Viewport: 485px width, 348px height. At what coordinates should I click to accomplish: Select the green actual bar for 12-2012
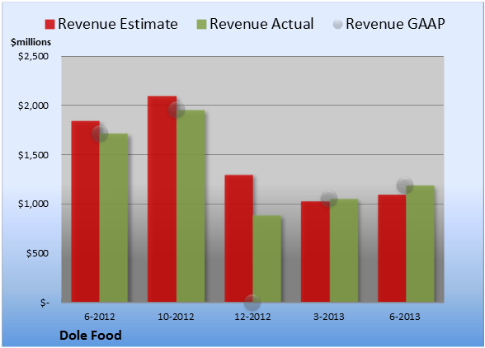click(267, 259)
